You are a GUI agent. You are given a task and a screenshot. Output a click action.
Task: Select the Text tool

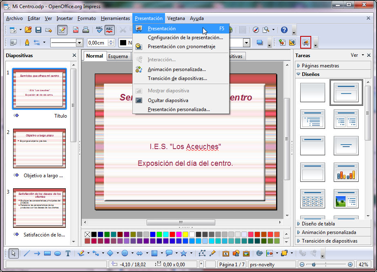click(x=68, y=253)
